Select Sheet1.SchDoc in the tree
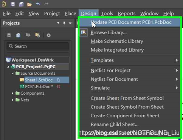The width and height of the screenshot is (183, 140). 39,80
